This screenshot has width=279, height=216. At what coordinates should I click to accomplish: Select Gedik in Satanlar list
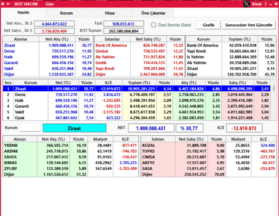coord(101,63)
